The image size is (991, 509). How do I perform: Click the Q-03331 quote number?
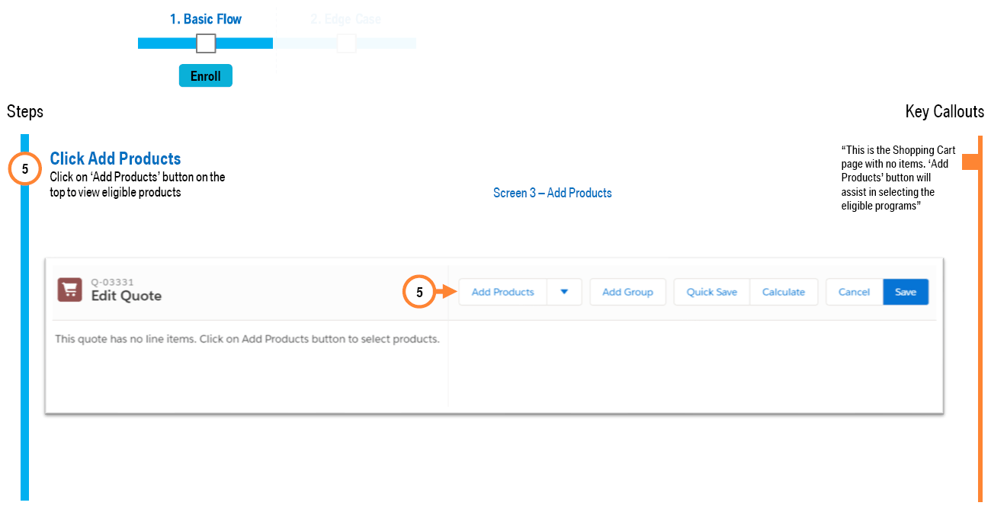tap(112, 282)
